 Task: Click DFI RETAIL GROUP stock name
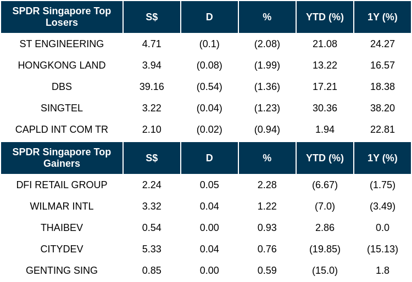(x=62, y=185)
